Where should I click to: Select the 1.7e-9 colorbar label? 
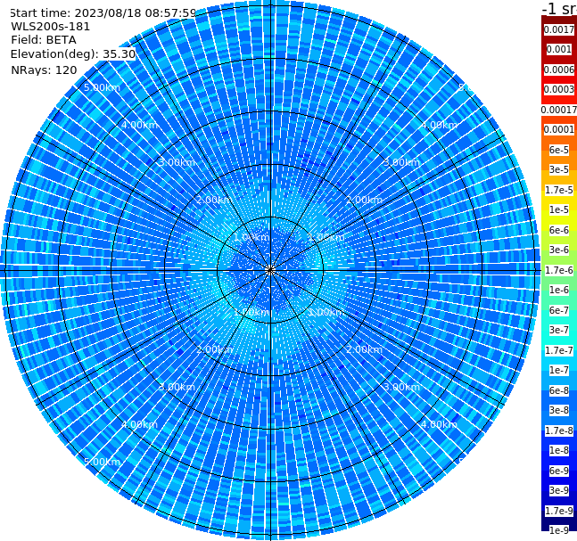tap(559, 511)
